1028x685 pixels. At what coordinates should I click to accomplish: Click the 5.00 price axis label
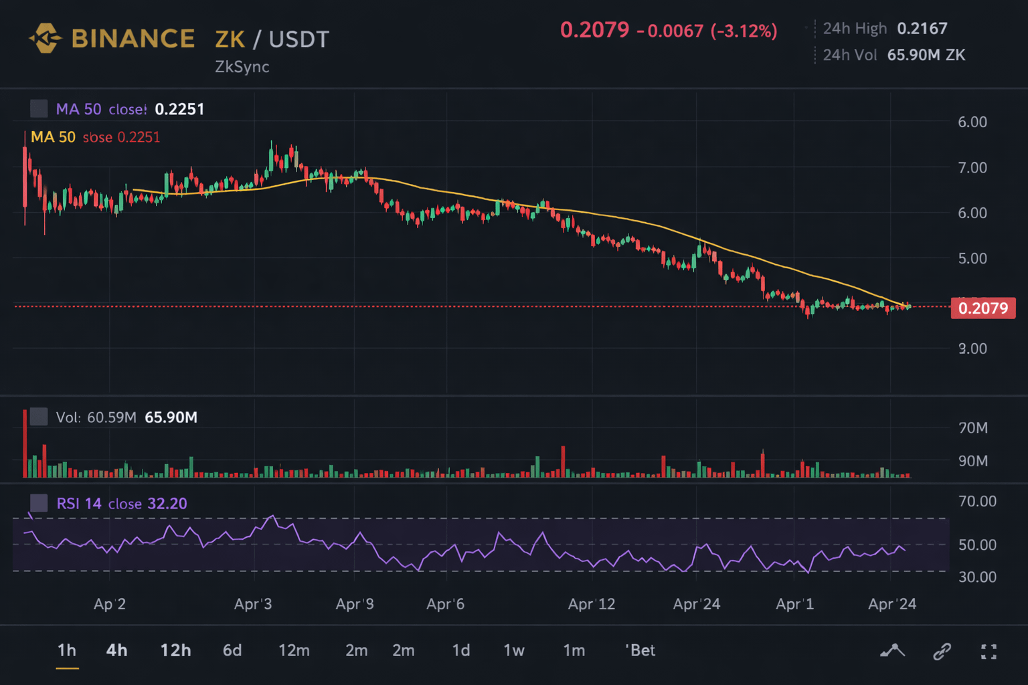tap(972, 258)
